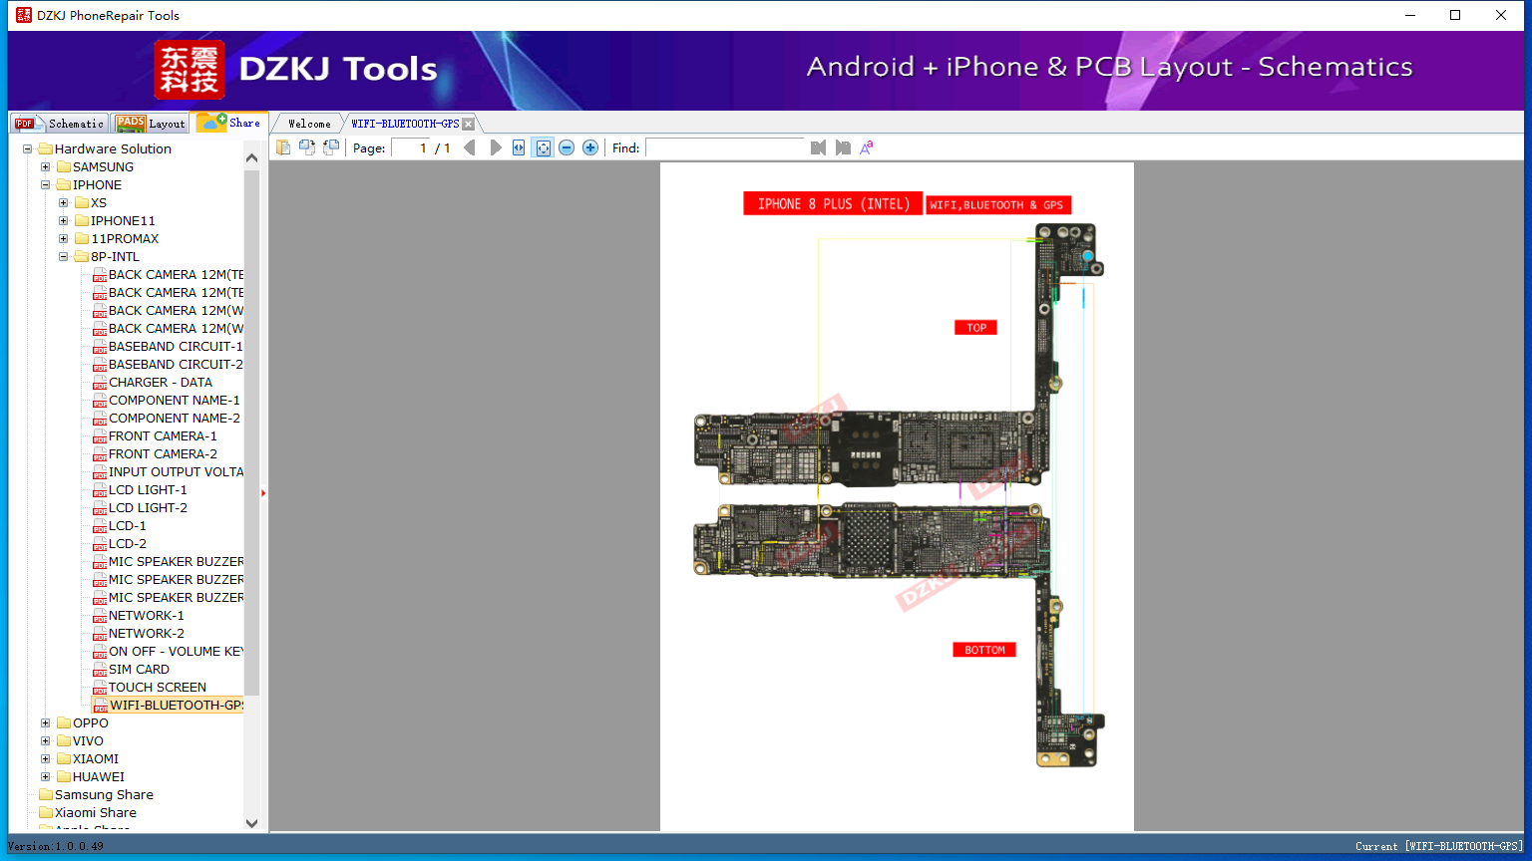Image resolution: width=1532 pixels, height=861 pixels.
Task: Select the WIFI-BLUETOOTH-GPS tree entry
Action: [x=176, y=706]
